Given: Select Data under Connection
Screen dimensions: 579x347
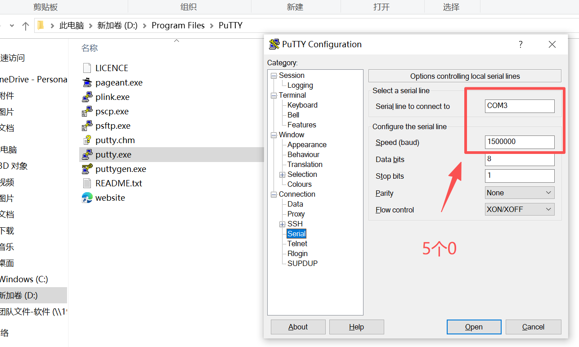Looking at the screenshot, I should (x=295, y=204).
